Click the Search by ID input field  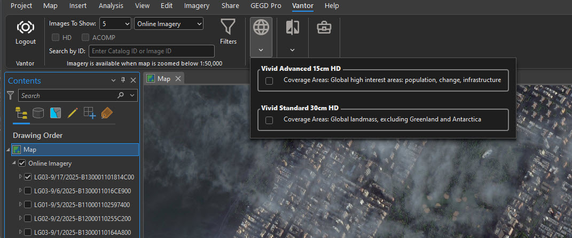tap(152, 51)
